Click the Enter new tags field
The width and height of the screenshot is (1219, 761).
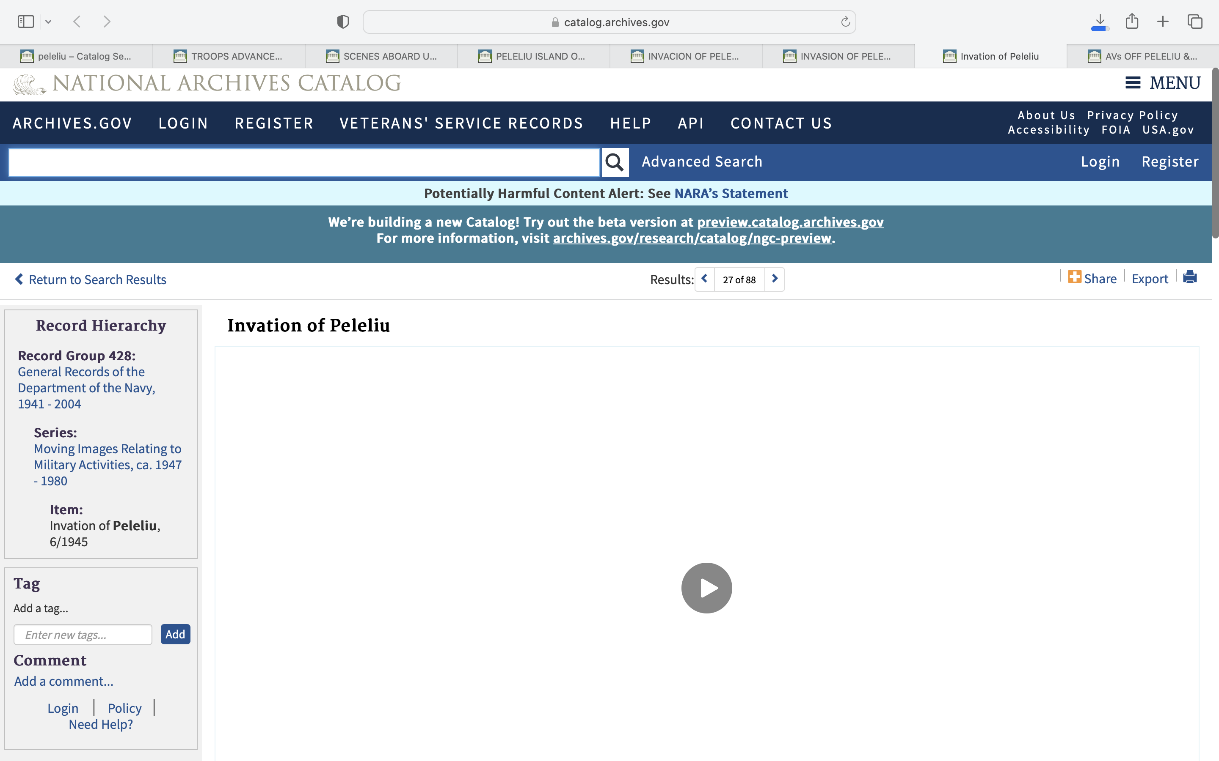tap(83, 635)
